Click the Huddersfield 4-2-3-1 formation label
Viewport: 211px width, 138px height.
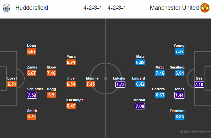coord(91,7)
